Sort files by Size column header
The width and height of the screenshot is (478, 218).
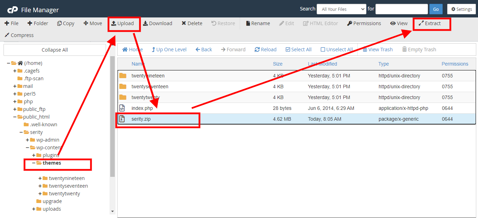point(277,64)
